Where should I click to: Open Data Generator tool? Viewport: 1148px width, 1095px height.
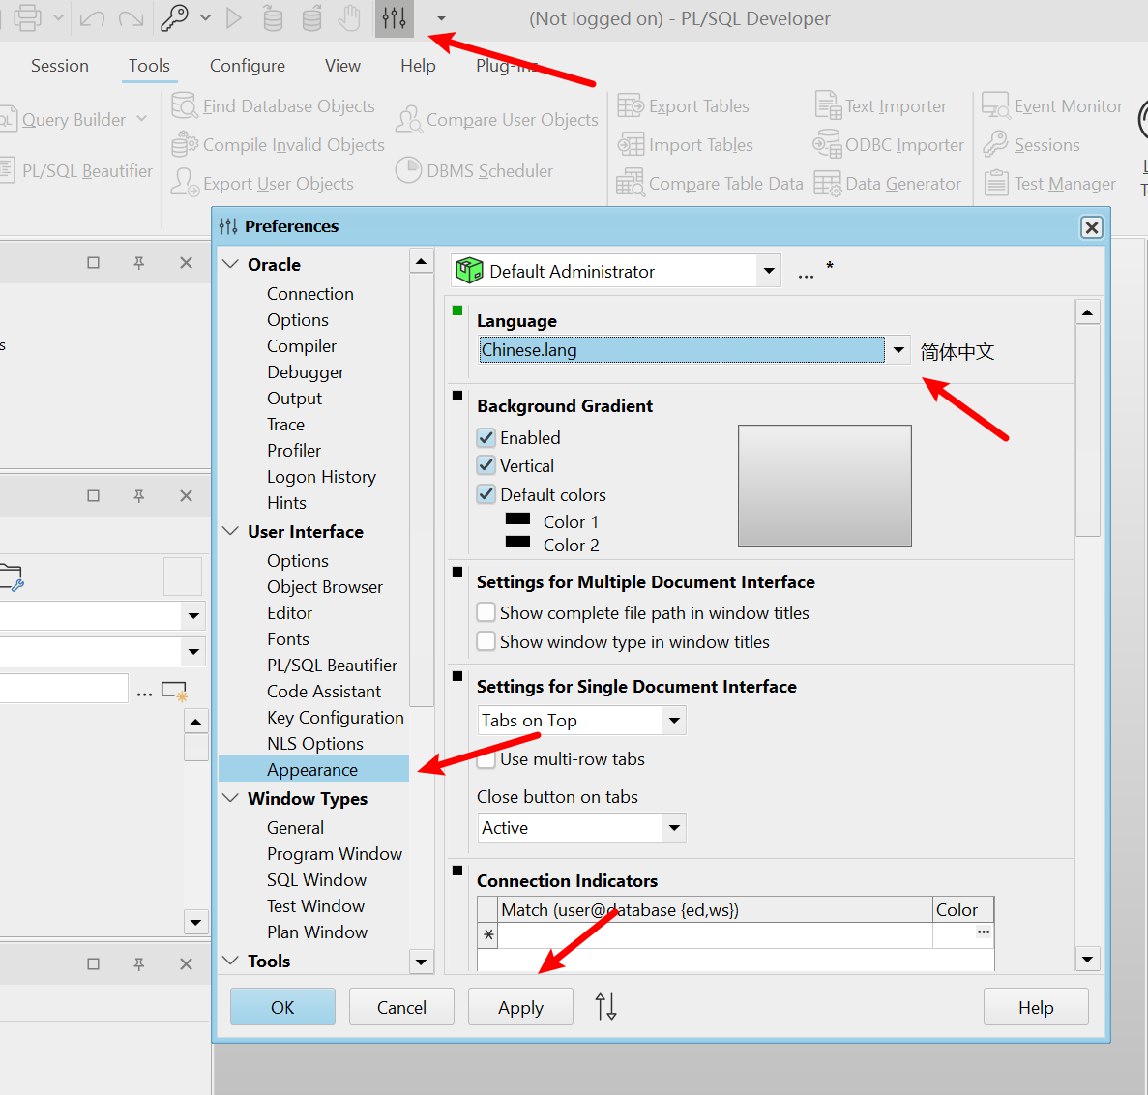point(888,183)
